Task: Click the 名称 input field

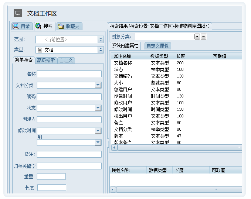Action: [69, 74]
